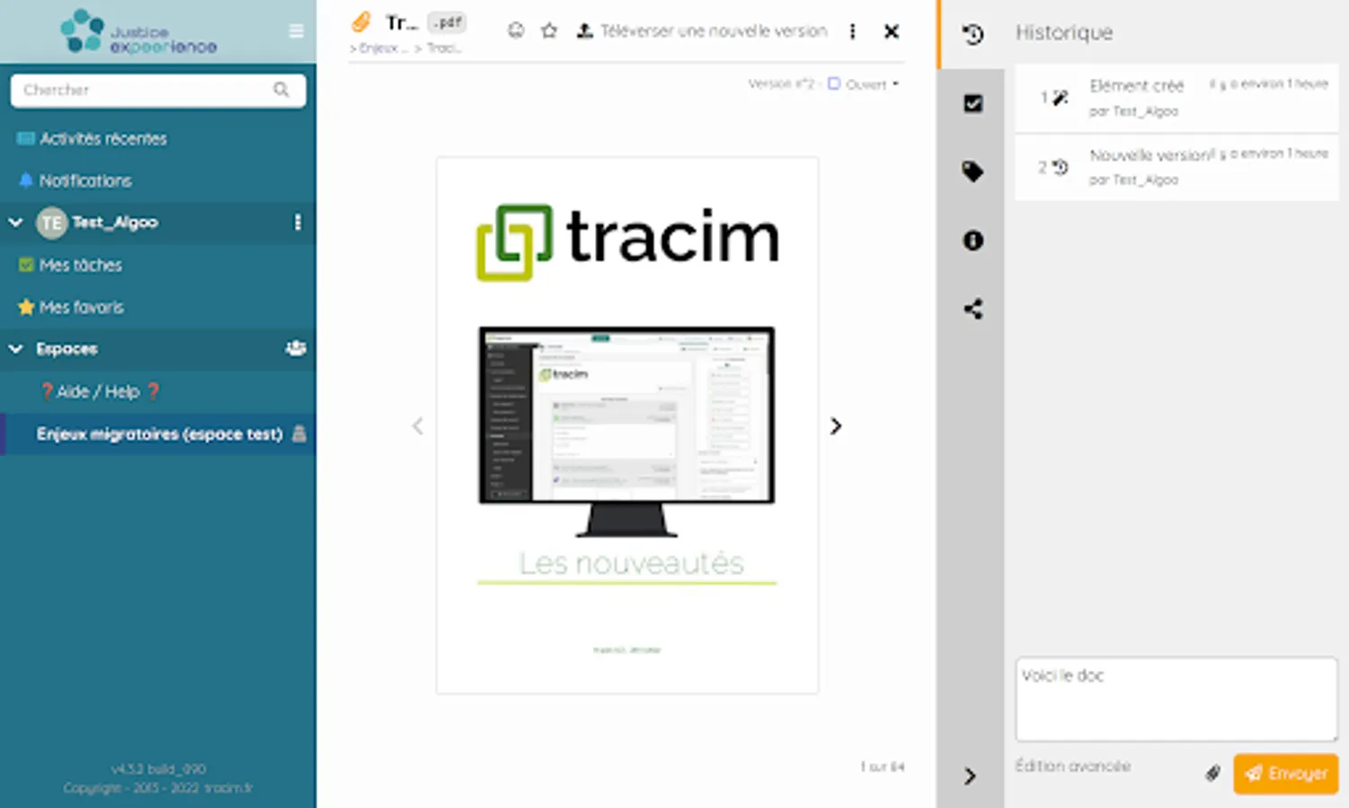Click Téléverser une nouvelle version
Image resolution: width=1349 pixels, height=808 pixels.
[705, 30]
